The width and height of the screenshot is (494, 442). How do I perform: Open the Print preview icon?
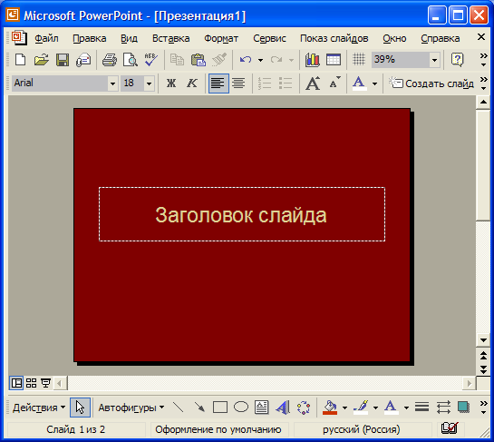(131, 60)
